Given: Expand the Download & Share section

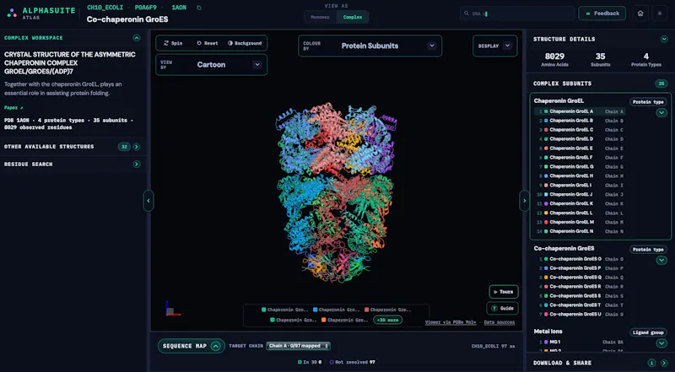Looking at the screenshot, I should click(664, 363).
